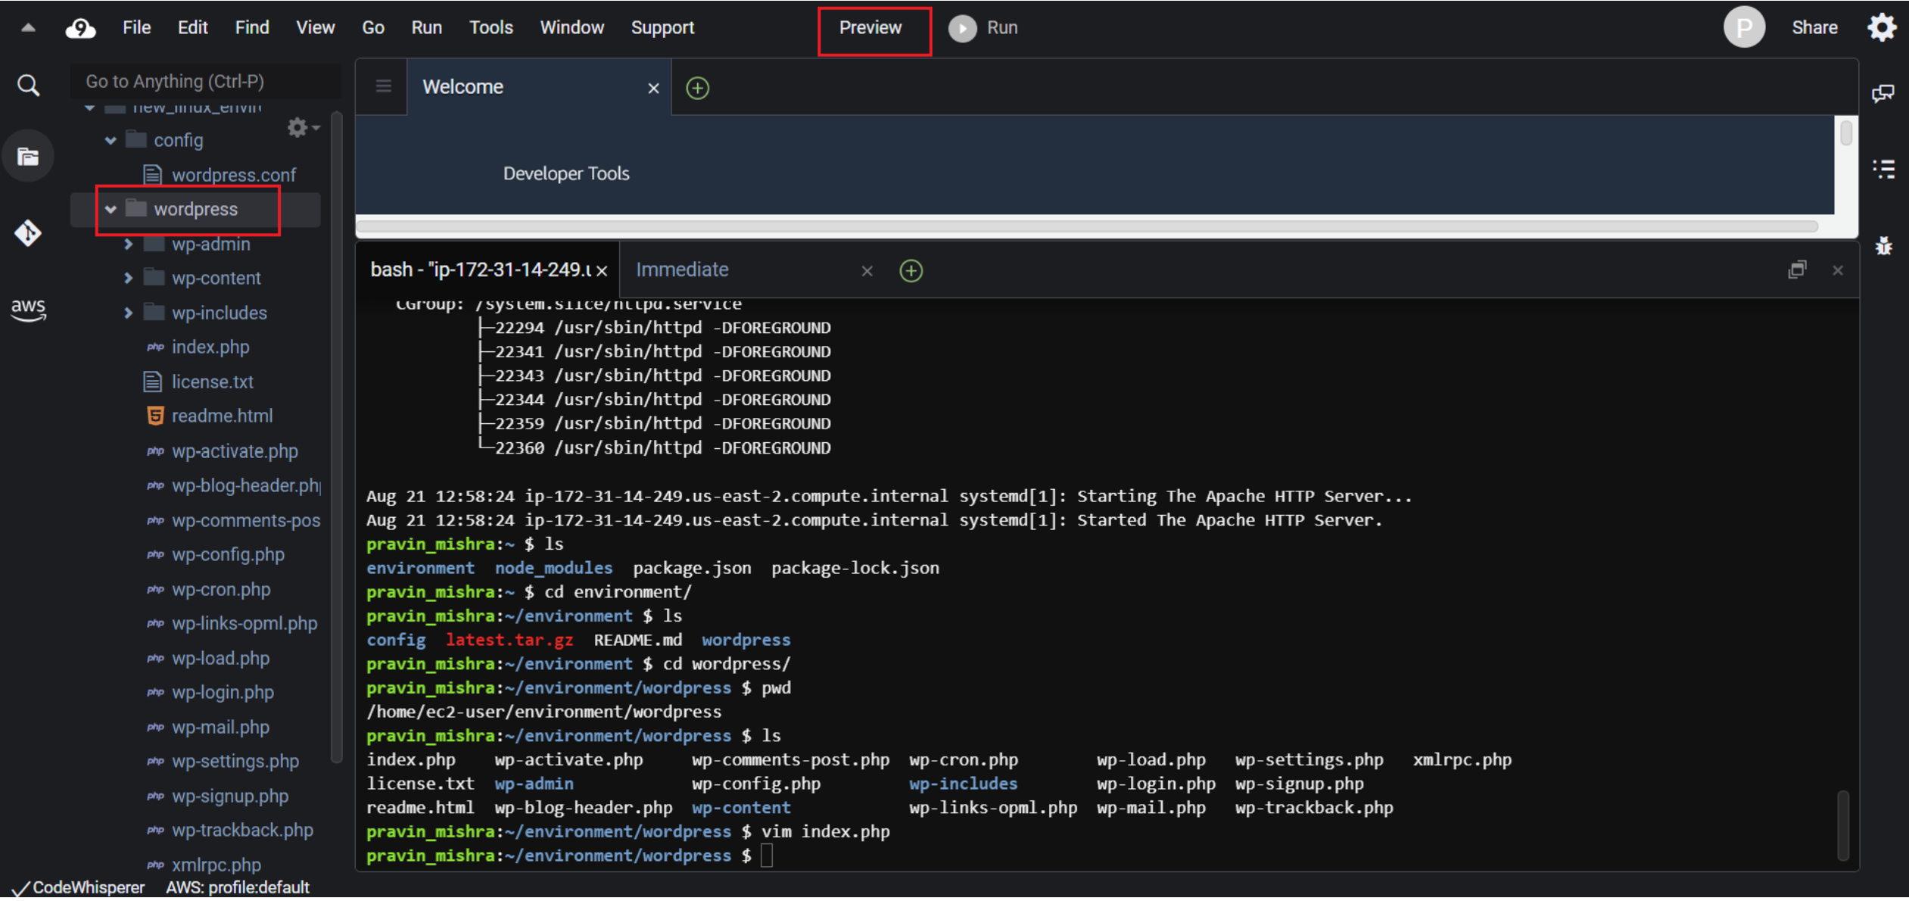Select wp-cron.php in file tree
Screen dimensions: 1909x901
point(221,589)
